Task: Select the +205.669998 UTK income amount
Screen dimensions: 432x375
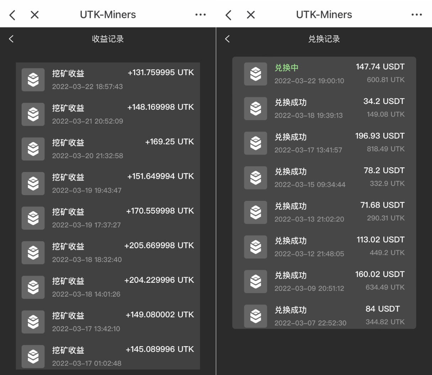Action: pos(159,245)
